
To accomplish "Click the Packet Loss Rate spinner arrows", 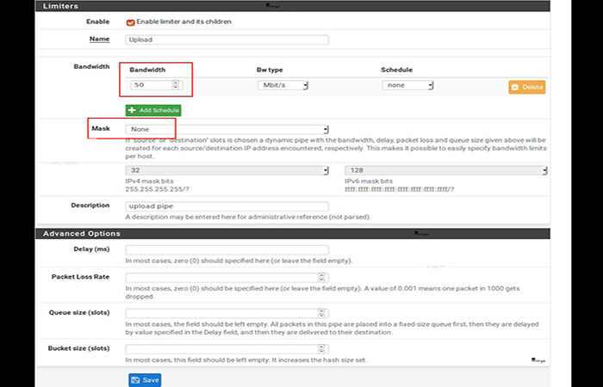I will click(x=322, y=278).
